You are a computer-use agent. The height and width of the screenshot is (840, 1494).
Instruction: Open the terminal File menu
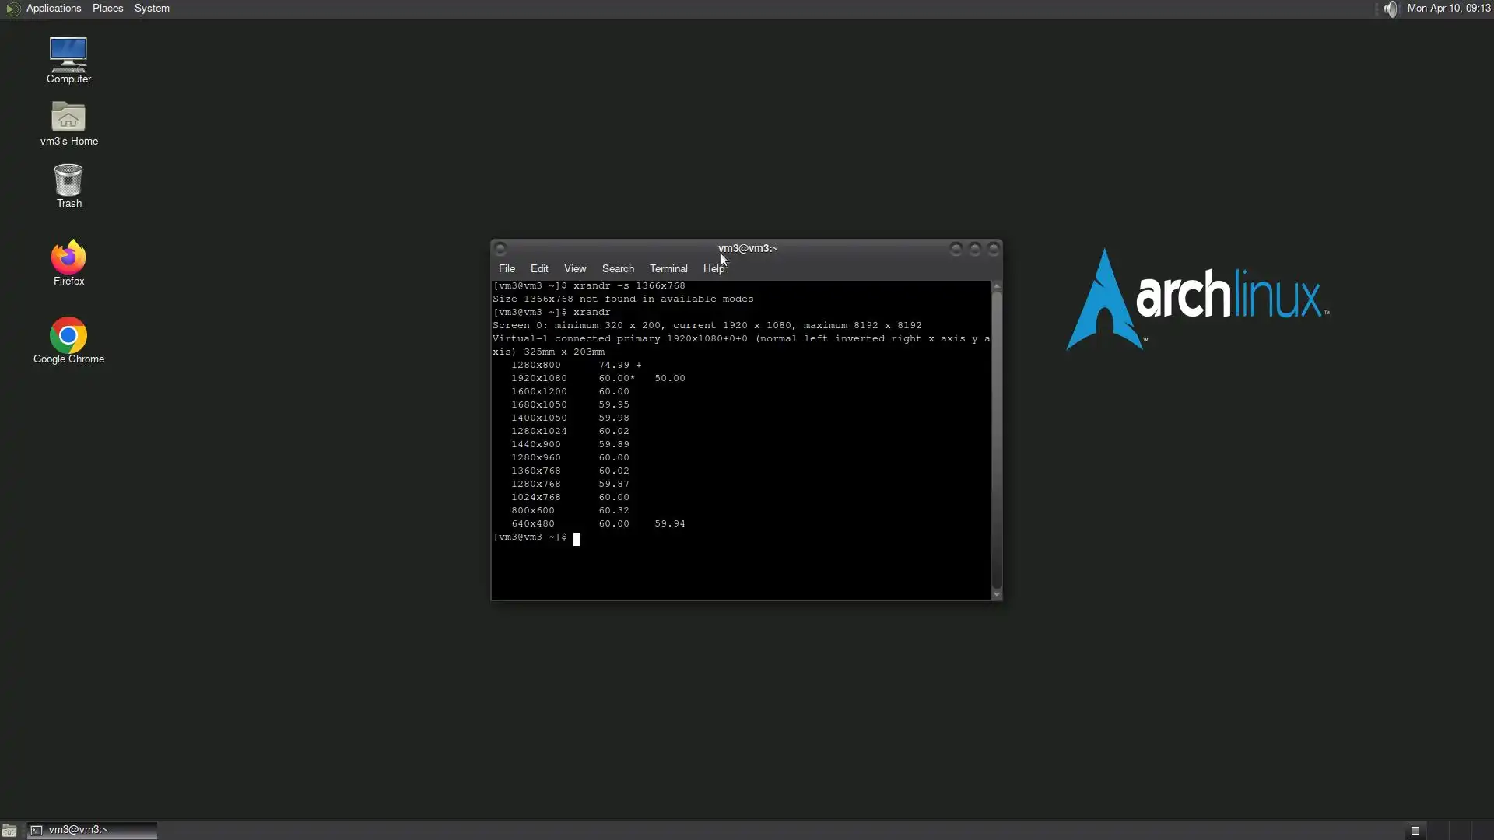point(507,268)
